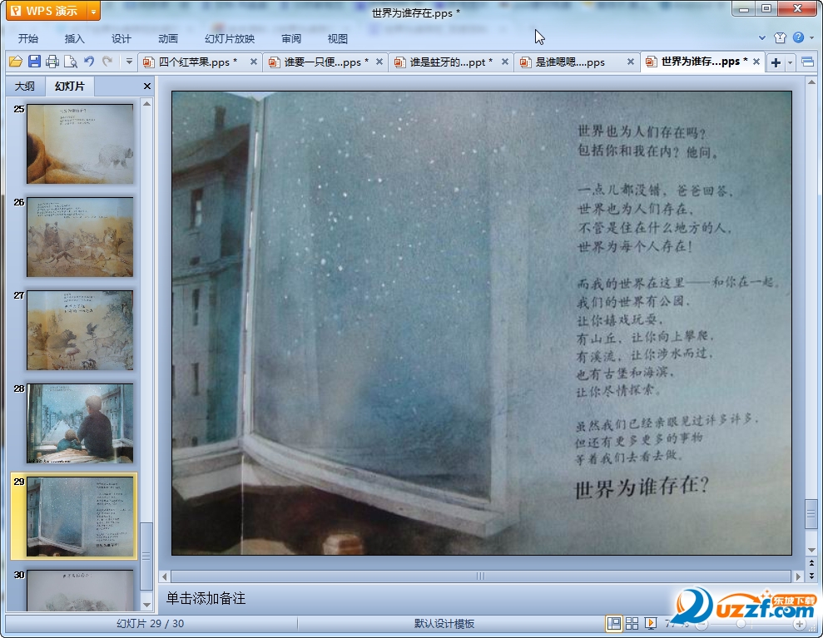Close the 是谁嗯嗯....pps tab
This screenshot has height=638, width=823.
[x=631, y=62]
